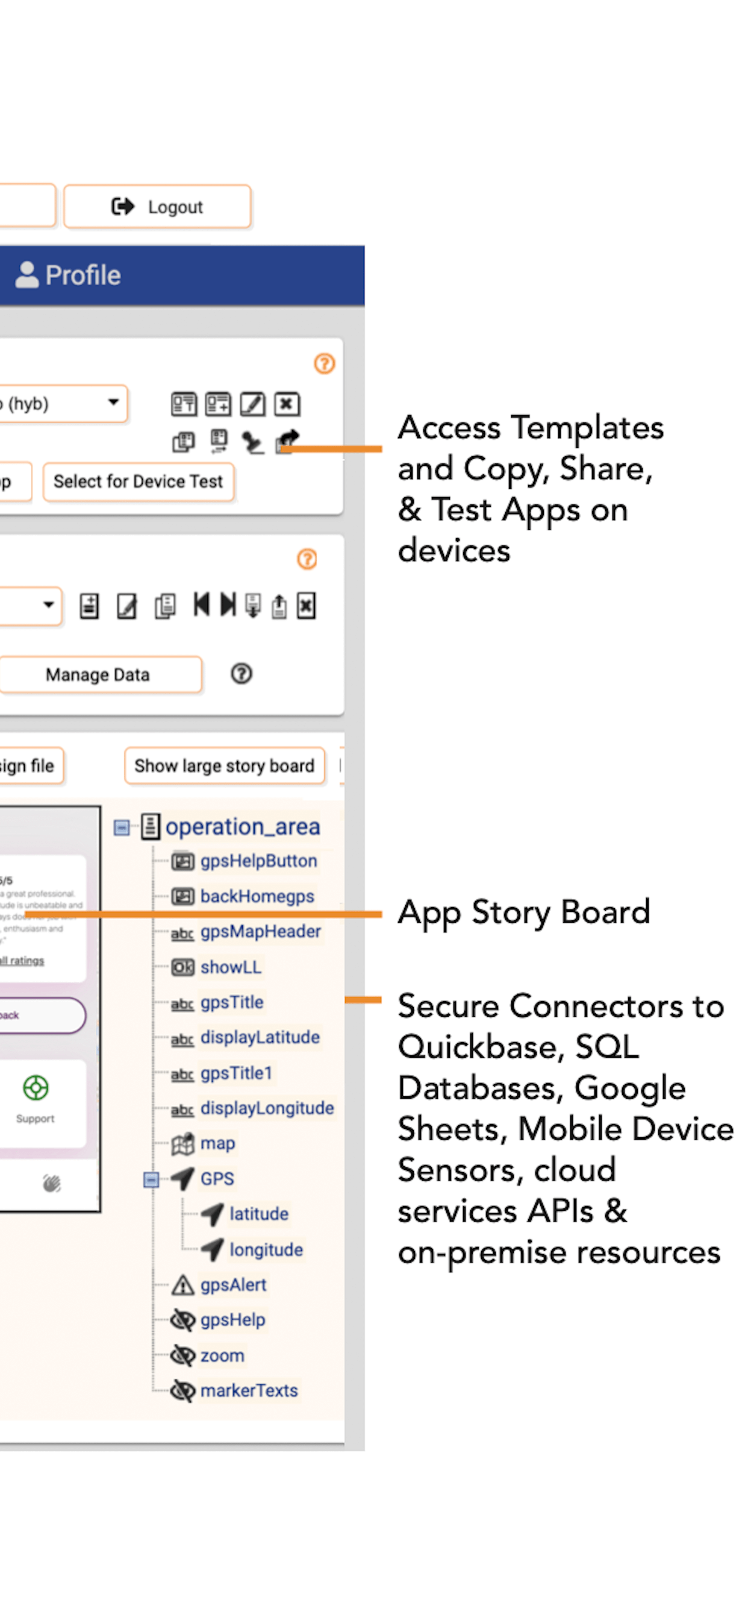Click Show large story board button

225,766
